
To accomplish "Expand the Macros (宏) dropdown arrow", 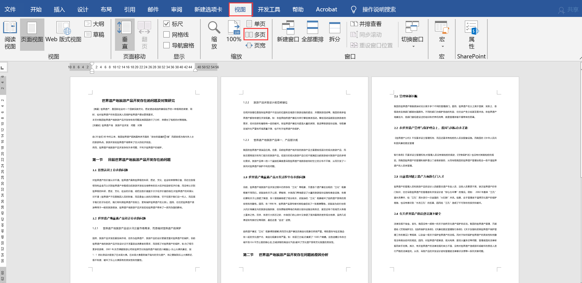I will (x=443, y=46).
